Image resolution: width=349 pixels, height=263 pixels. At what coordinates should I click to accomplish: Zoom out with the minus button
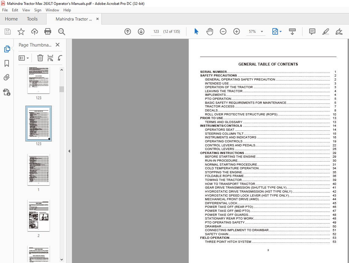coord(223,32)
